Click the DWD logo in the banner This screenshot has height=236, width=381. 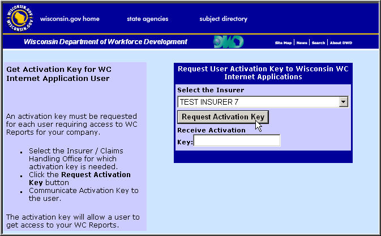click(x=228, y=42)
